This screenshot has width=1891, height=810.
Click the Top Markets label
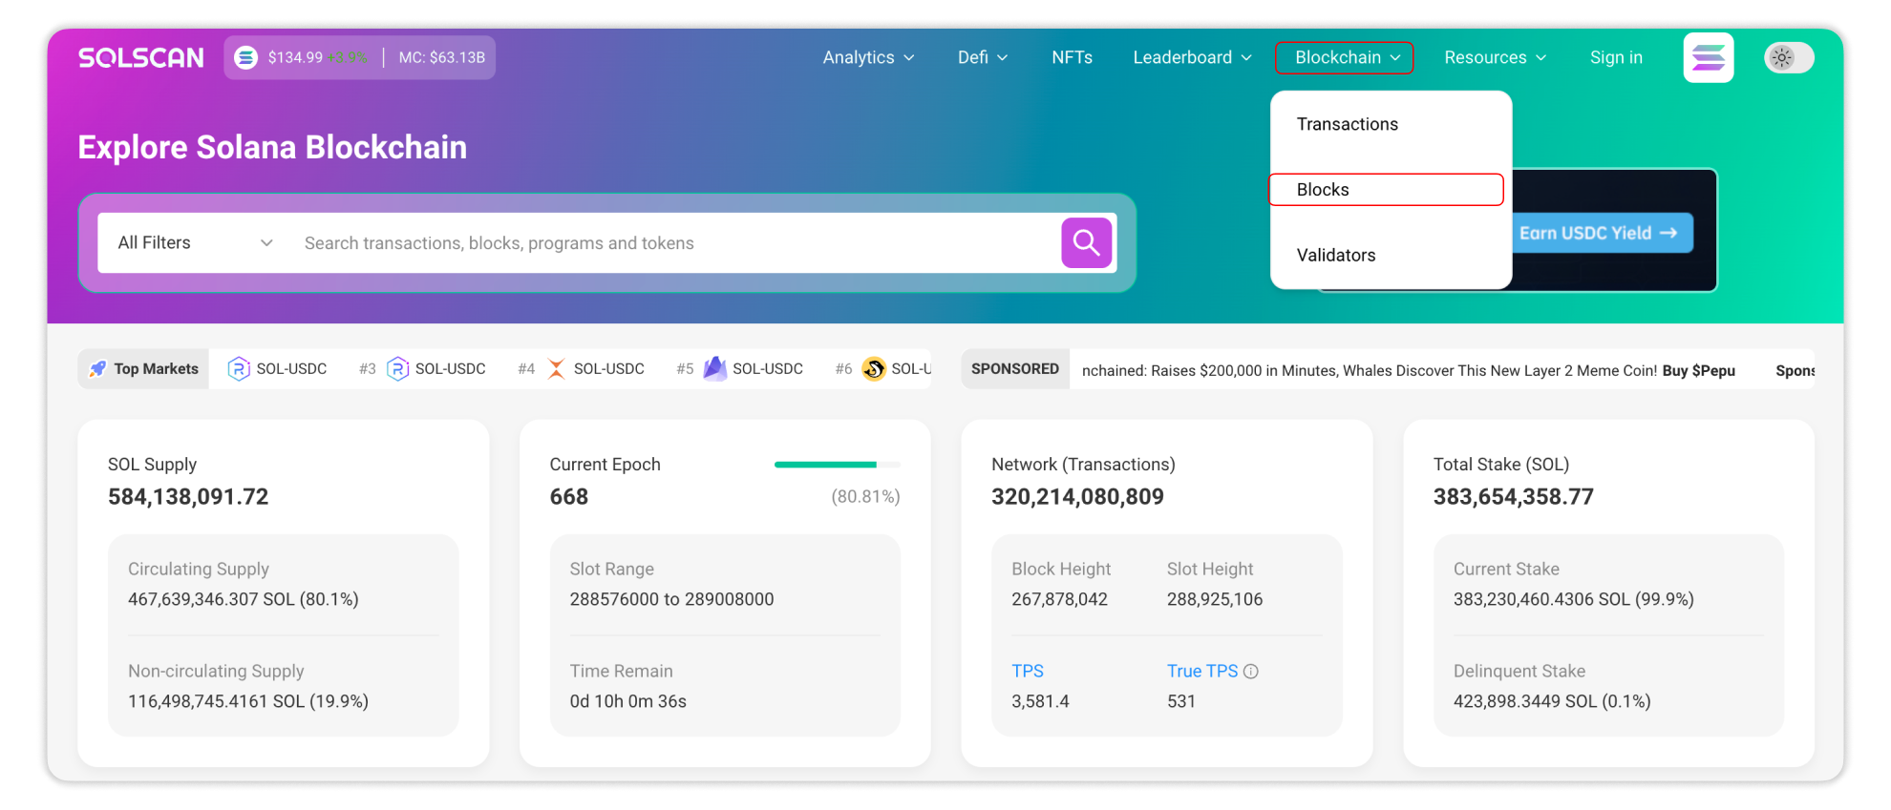point(157,369)
